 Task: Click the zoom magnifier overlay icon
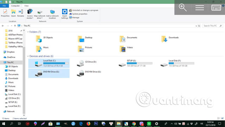183,7
